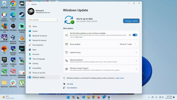This screenshot has width=177, height=100.
Task: Launch Slack from the desktop
Action: pos(13,83)
